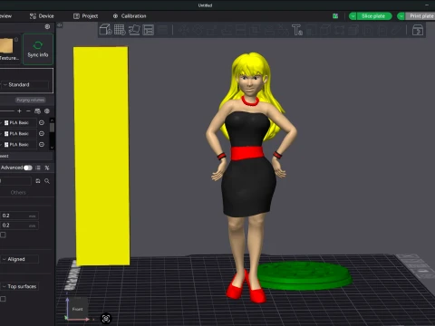
Task: Collapse the sidebar with the arrow icon
Action: point(60,25)
